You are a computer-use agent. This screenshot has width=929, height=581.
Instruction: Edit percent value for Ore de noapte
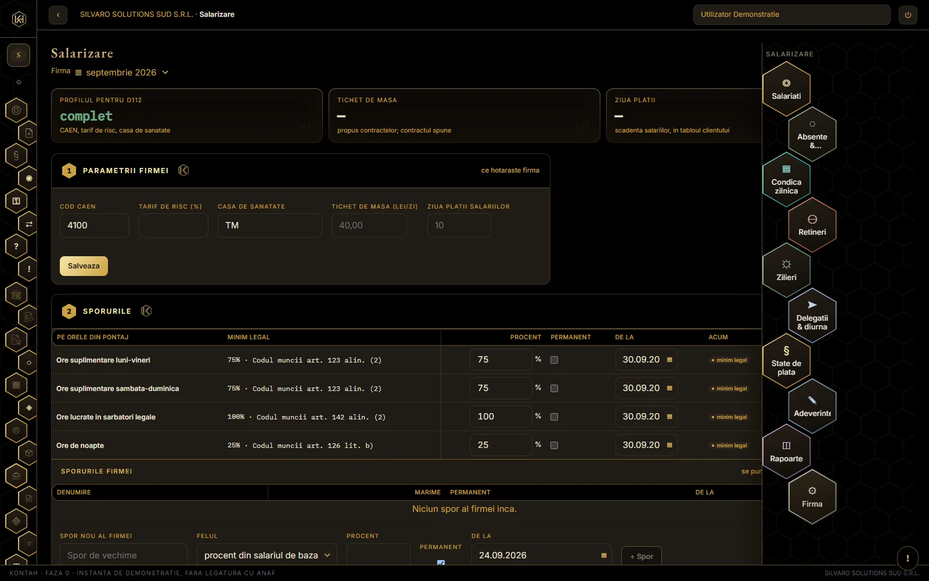tap(501, 446)
